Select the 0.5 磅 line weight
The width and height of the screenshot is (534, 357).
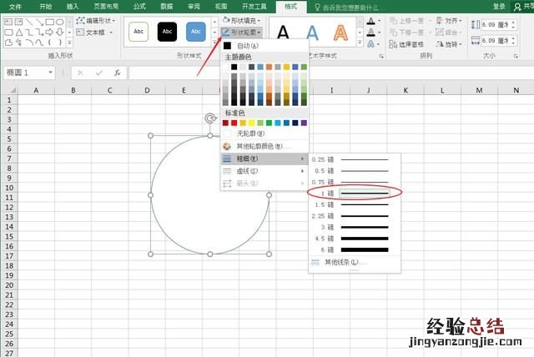pos(354,171)
